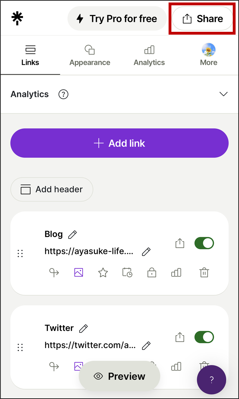
Task: Switch to the Appearance tab
Action: 90,56
